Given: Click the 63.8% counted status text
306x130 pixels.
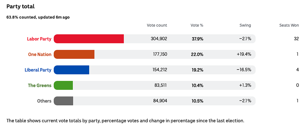Looking at the screenshot, I should [38, 17].
